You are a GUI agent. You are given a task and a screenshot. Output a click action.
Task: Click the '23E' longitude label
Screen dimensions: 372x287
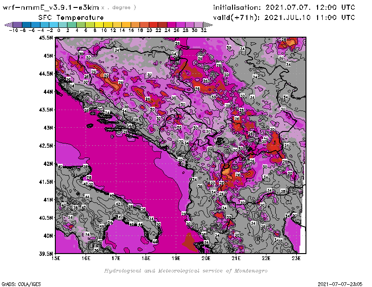point(296,258)
